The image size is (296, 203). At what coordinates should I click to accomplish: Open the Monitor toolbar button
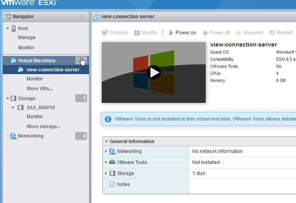coord(146,33)
